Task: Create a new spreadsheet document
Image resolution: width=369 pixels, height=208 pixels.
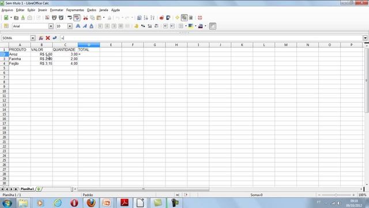Action: click(6, 18)
